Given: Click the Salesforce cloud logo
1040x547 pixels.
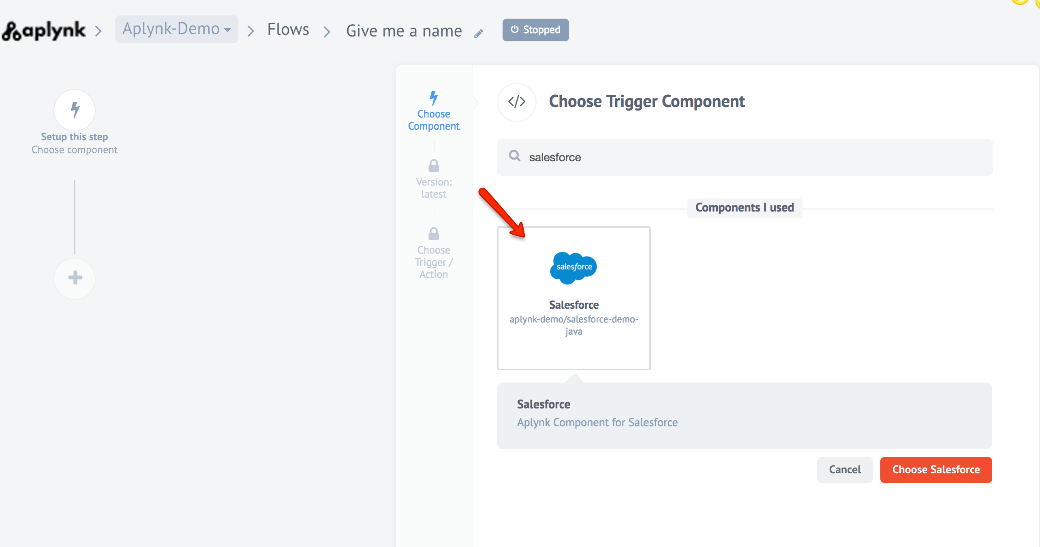Looking at the screenshot, I should (x=573, y=267).
